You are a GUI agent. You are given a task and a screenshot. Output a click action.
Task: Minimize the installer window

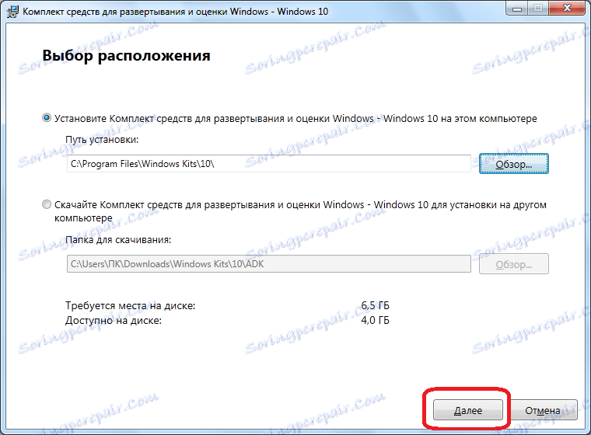click(x=517, y=9)
